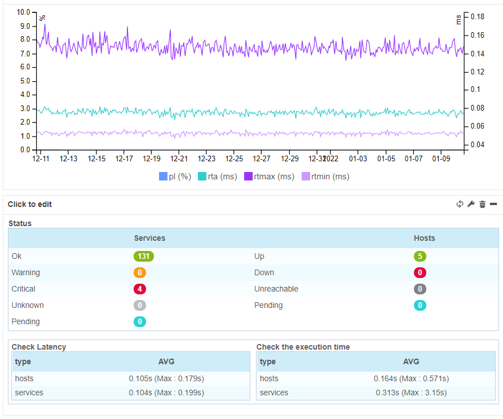
Task: Select the Ok services row label
Action: pyautogui.click(x=16, y=257)
